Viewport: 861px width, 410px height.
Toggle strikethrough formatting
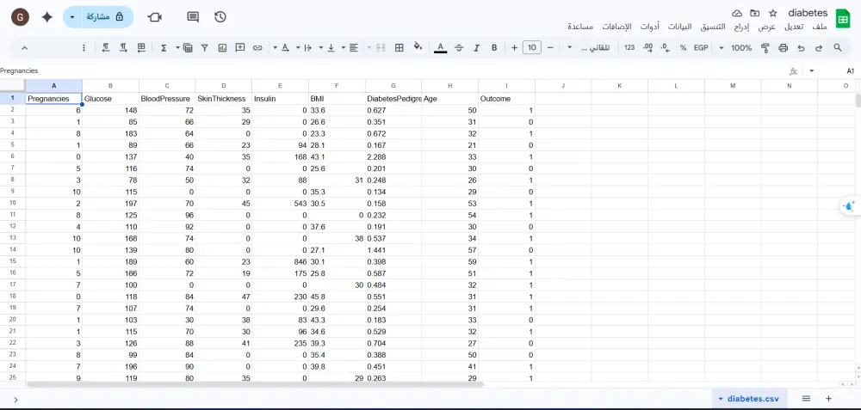(x=459, y=47)
